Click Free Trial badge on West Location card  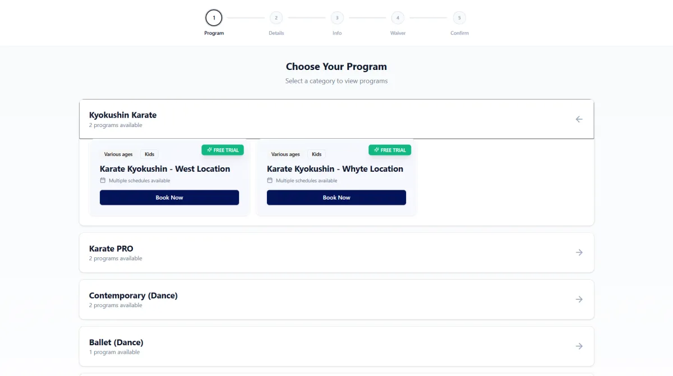[x=223, y=150]
